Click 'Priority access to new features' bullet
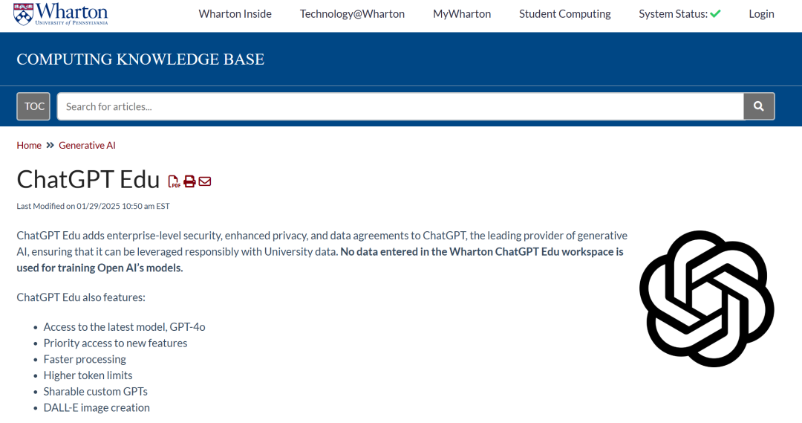The width and height of the screenshot is (802, 423). point(115,343)
